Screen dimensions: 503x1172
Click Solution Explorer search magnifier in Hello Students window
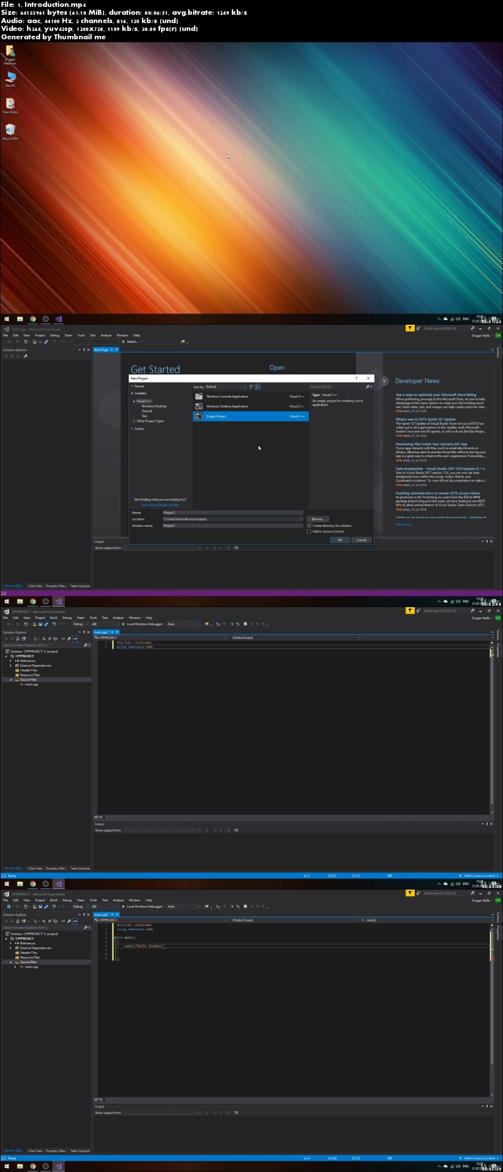[x=85, y=927]
